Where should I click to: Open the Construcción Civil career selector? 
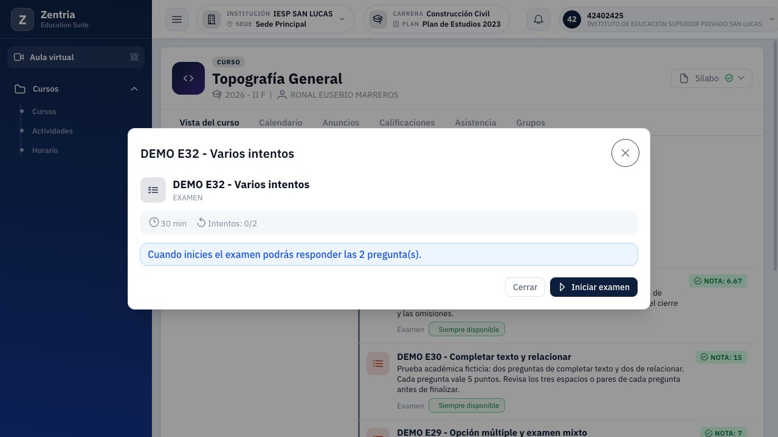pyautogui.click(x=436, y=19)
